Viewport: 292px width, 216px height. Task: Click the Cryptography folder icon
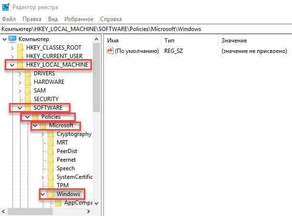[x=50, y=134]
